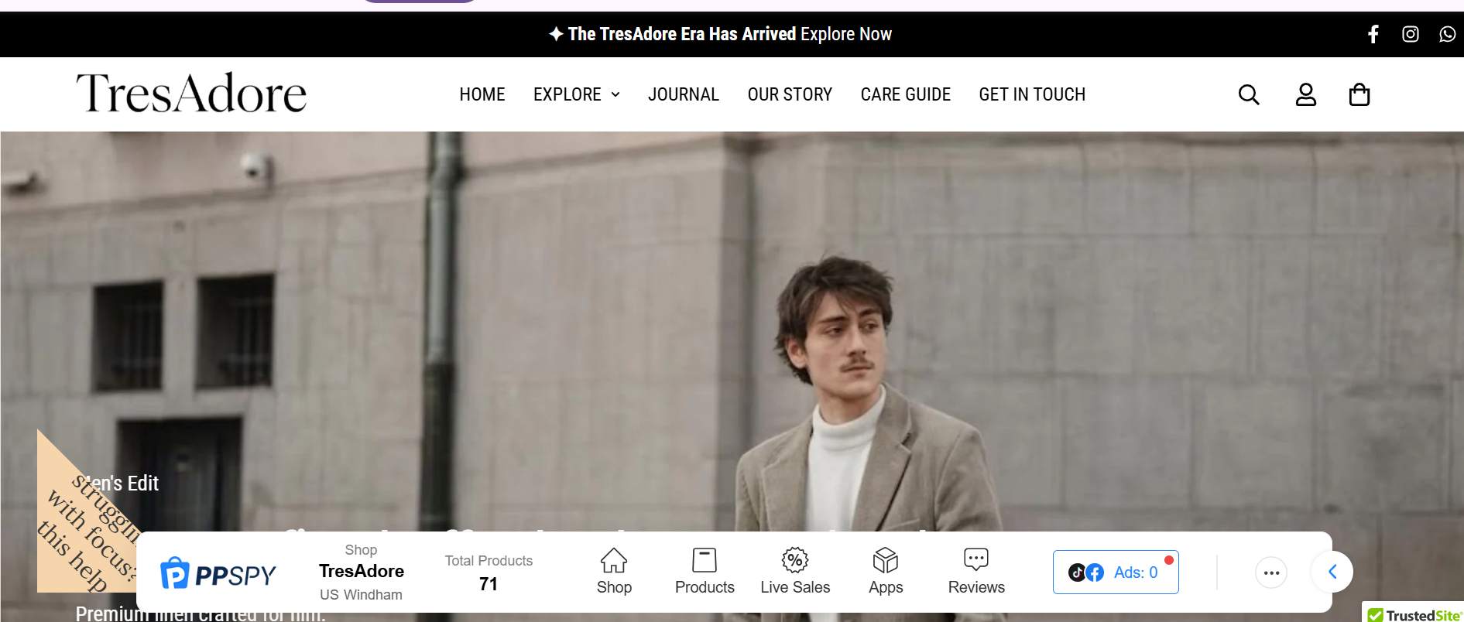Image resolution: width=1464 pixels, height=622 pixels.
Task: Expand the EXPLORE dropdown menu
Action: tap(576, 94)
